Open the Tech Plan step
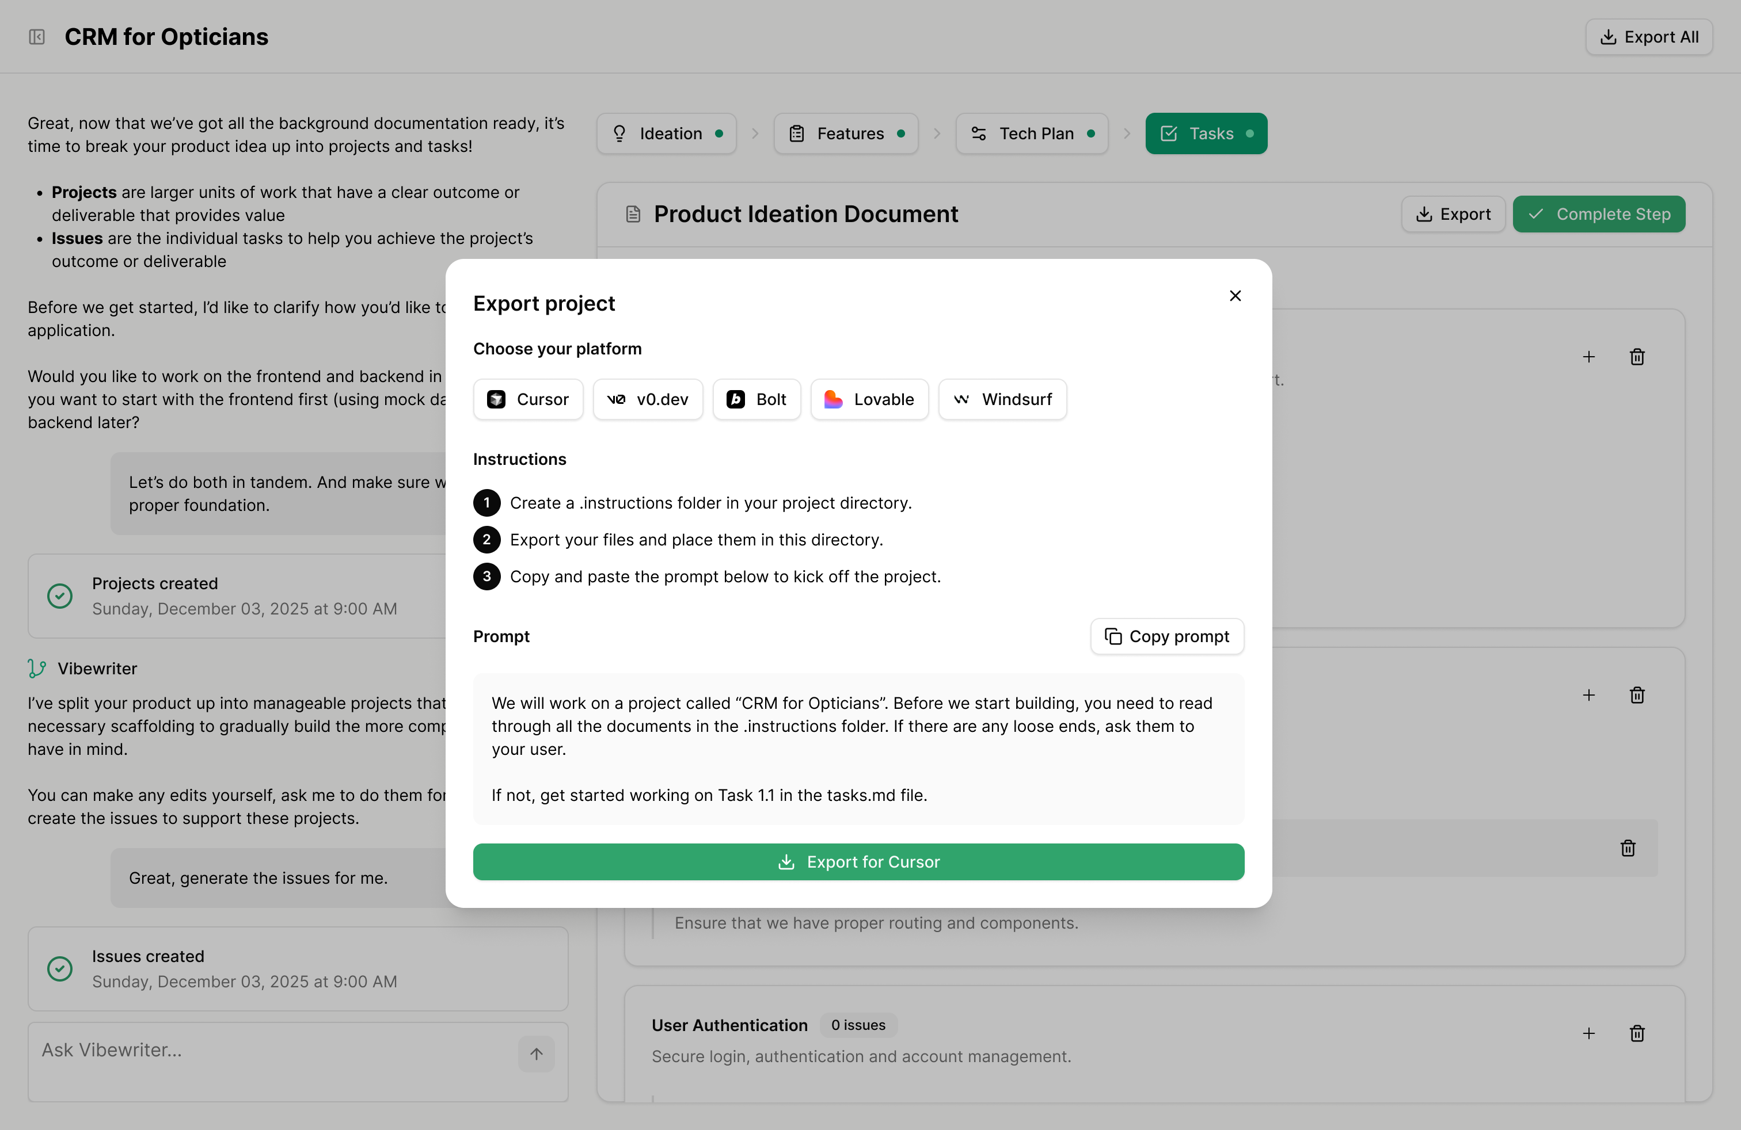Image resolution: width=1741 pixels, height=1130 pixels. 1032,133
